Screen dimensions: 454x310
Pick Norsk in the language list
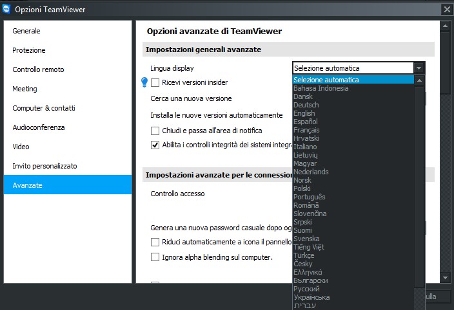pos(353,180)
